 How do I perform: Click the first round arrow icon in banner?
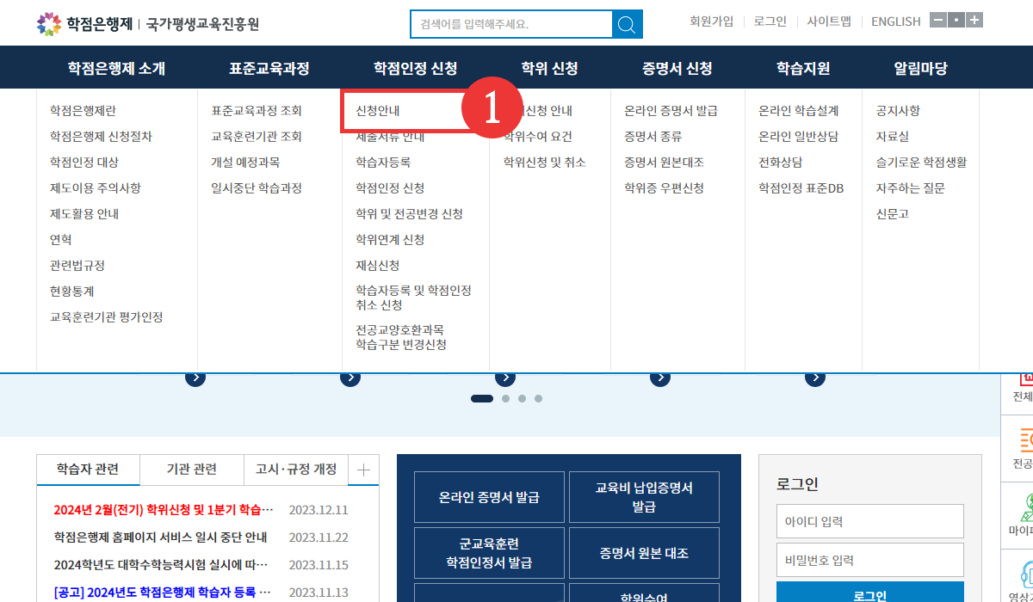click(195, 378)
